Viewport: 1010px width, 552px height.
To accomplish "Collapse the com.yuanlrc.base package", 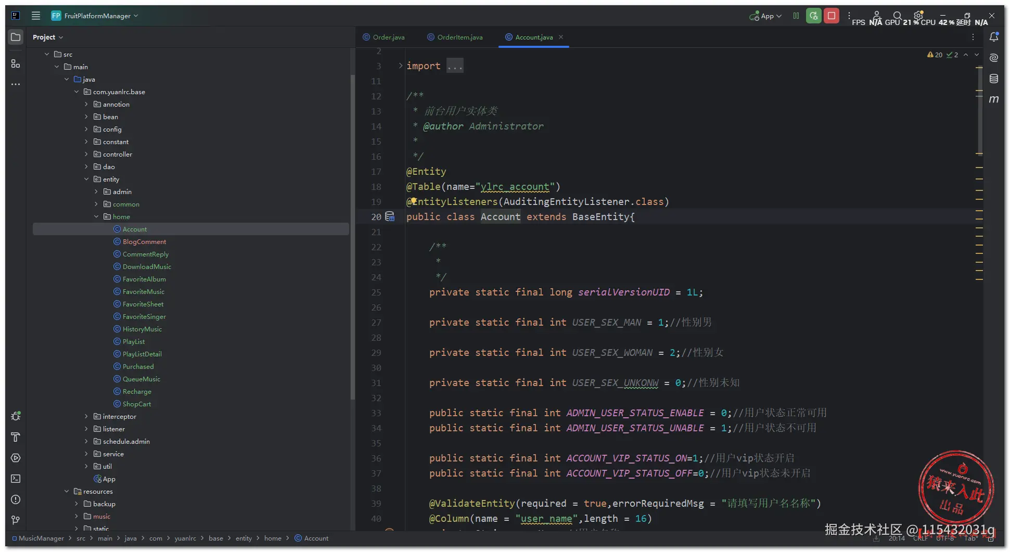I will (76, 92).
